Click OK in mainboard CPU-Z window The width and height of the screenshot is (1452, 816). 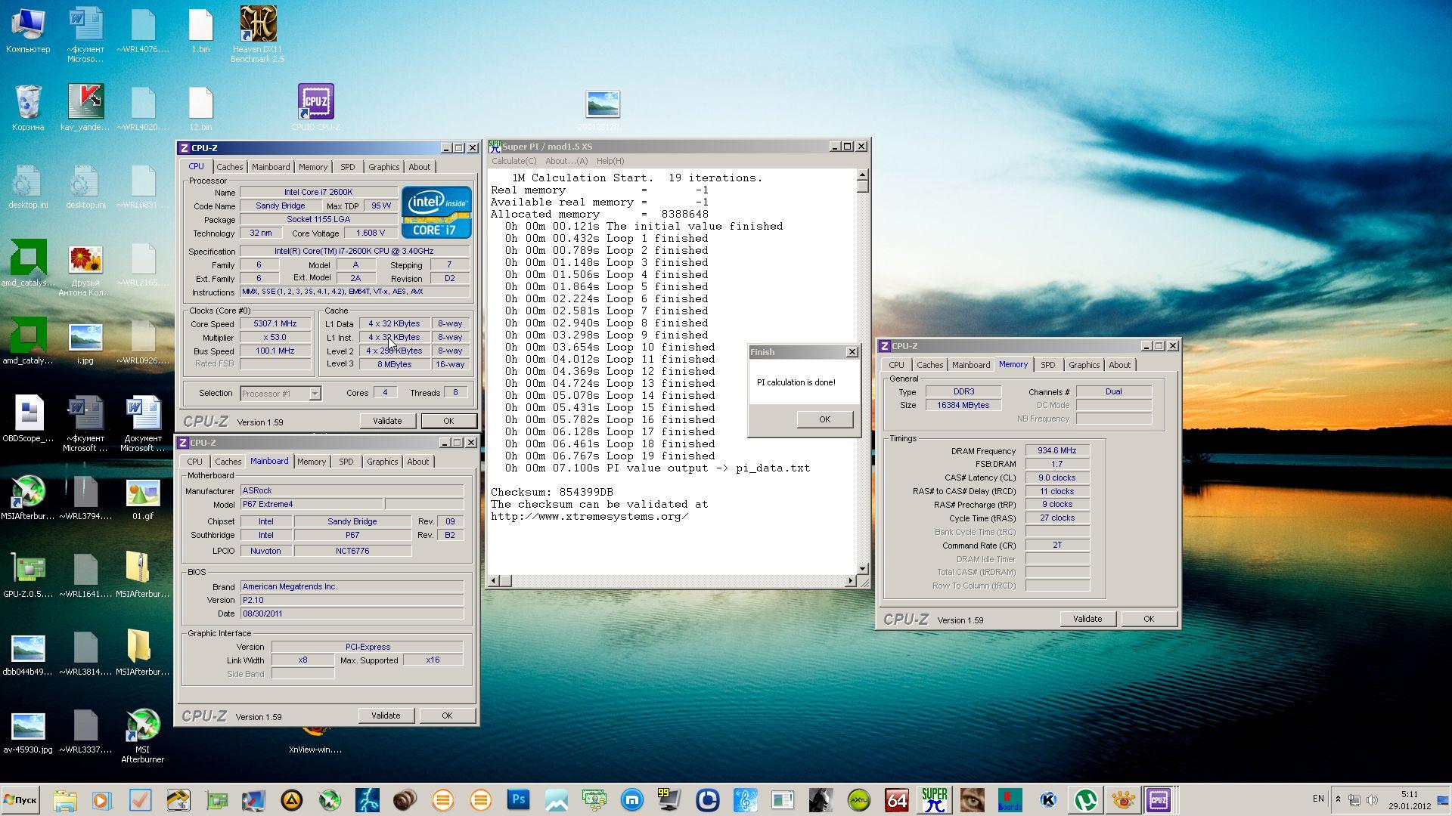[x=447, y=716]
